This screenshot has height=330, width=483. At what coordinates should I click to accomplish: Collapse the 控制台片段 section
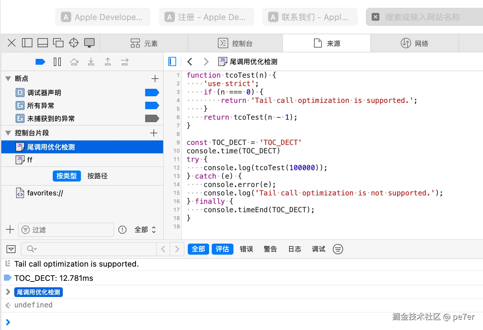[8, 133]
